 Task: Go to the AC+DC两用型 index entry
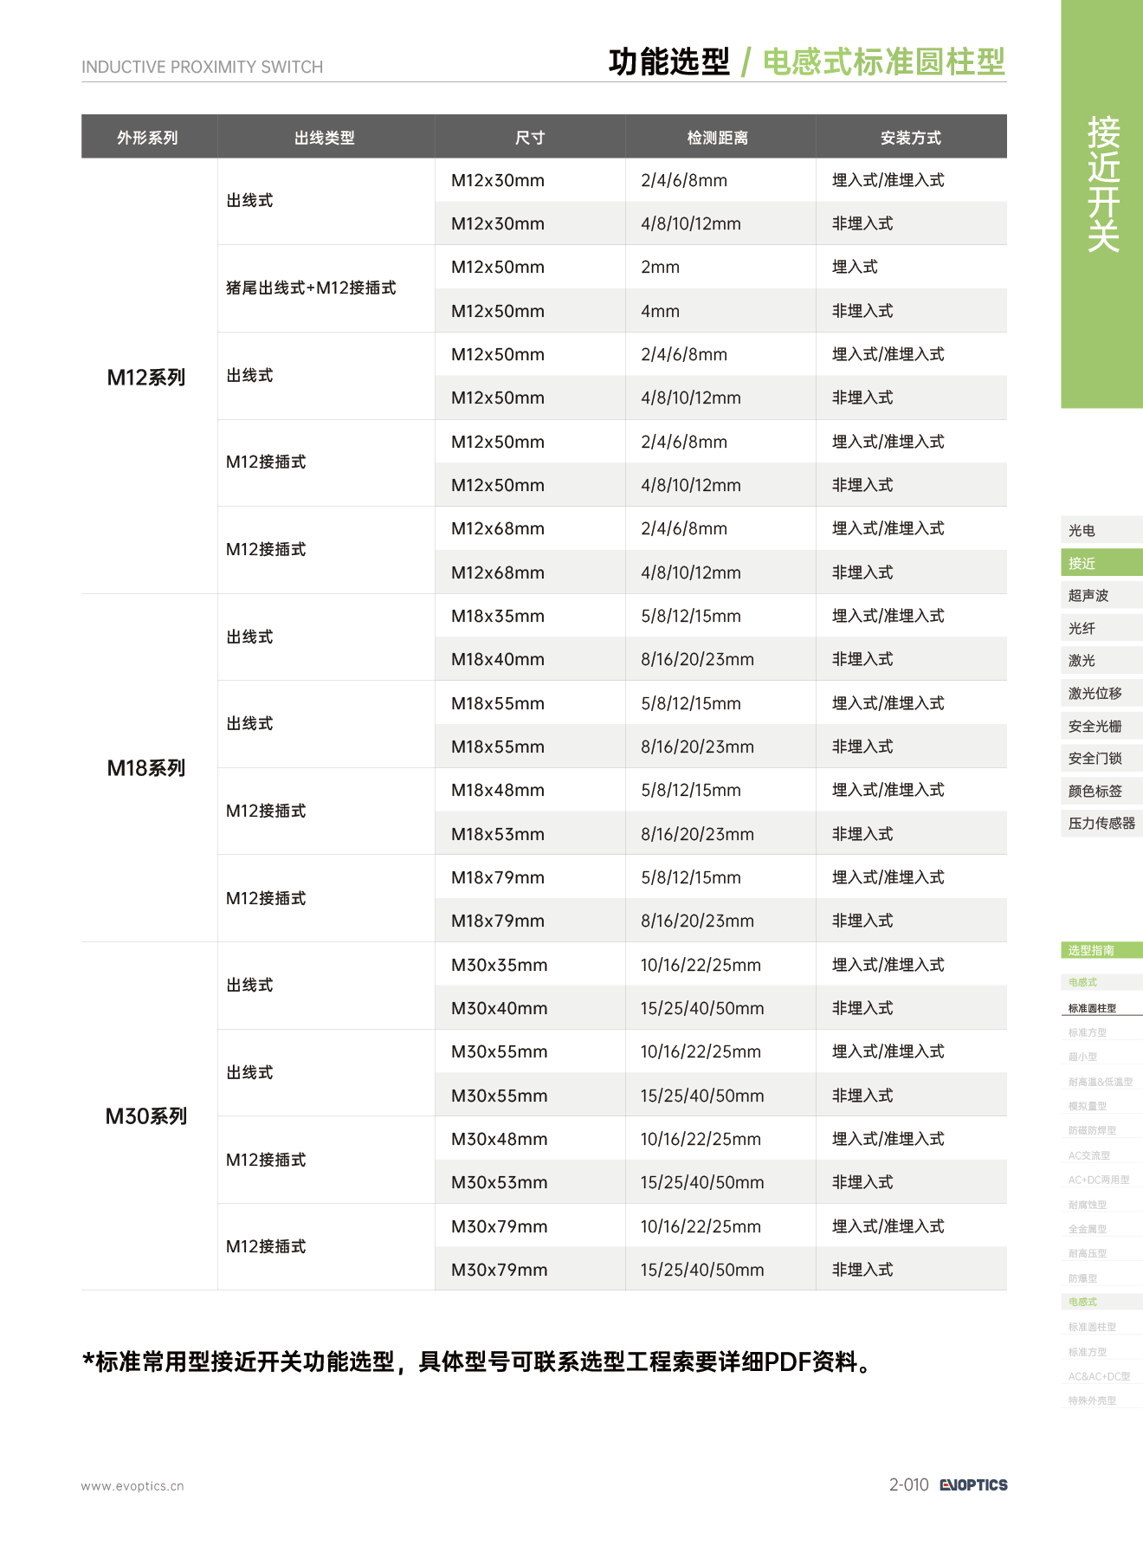[1099, 1180]
